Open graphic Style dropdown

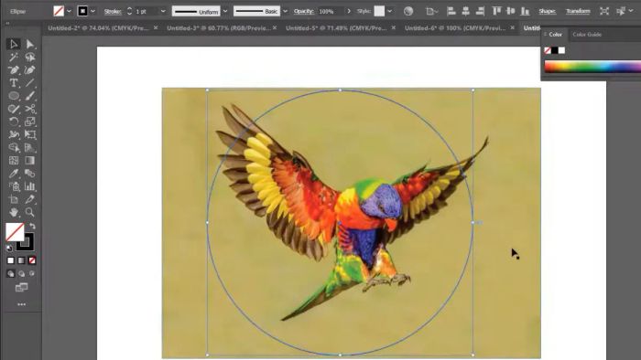[389, 11]
